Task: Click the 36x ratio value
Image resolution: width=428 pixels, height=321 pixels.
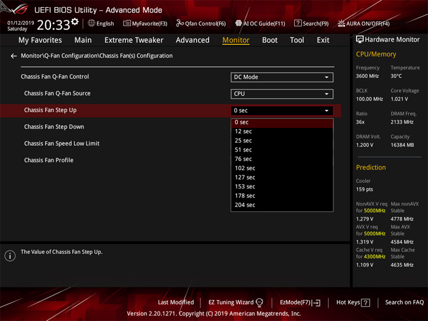Action: pyautogui.click(x=360, y=122)
